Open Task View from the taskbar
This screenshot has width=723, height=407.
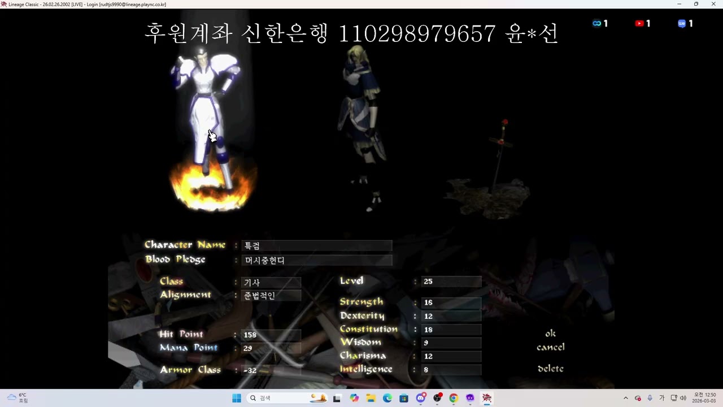[337, 398]
